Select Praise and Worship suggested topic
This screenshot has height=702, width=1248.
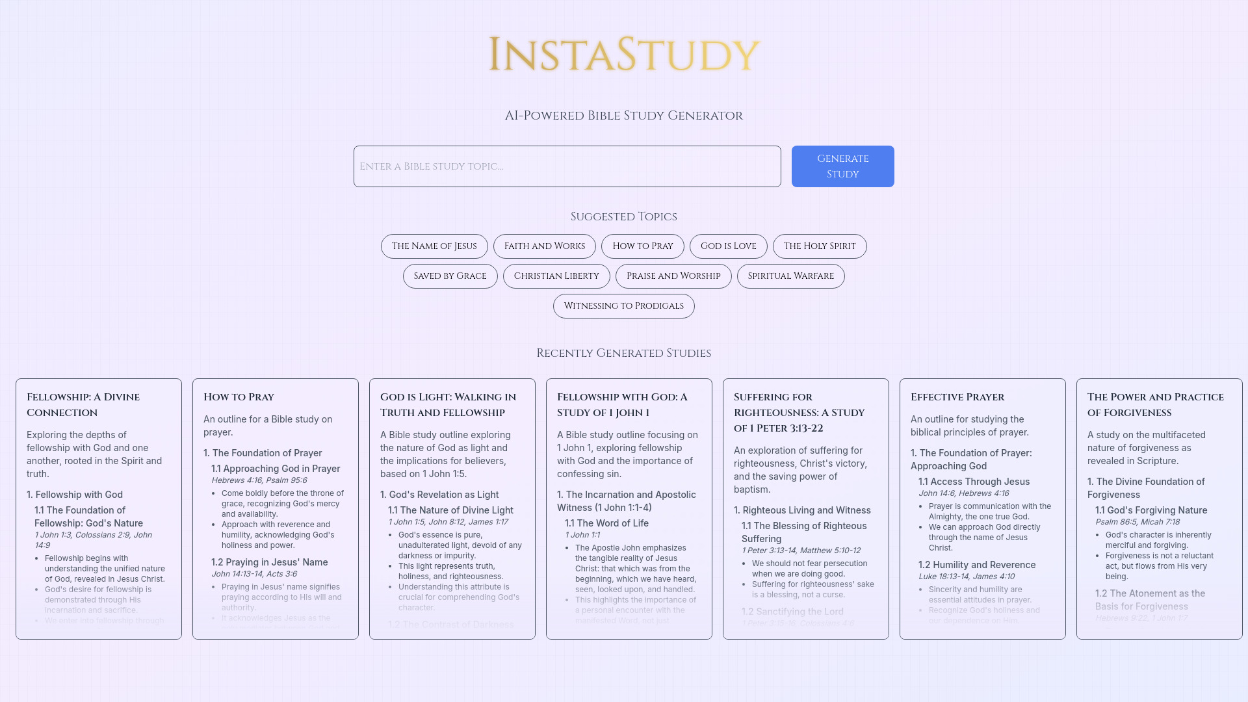[673, 276]
